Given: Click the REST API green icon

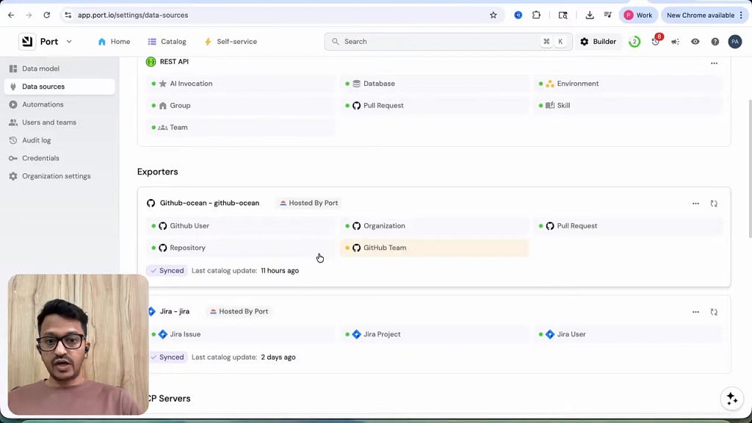Looking at the screenshot, I should 151,62.
